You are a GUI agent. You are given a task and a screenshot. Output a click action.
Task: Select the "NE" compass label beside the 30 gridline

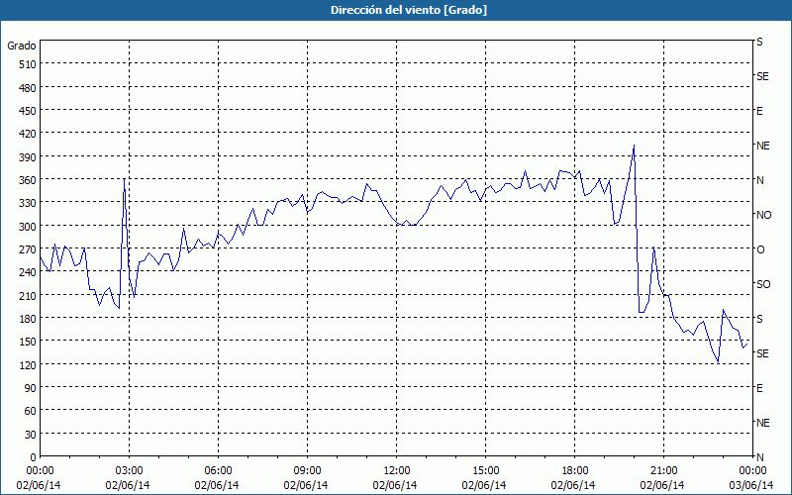(x=763, y=423)
